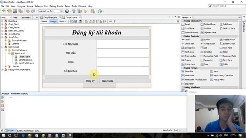The image size is (246, 138).
Task: Select Radio Button component in palette
Action: (x=208, y=44)
